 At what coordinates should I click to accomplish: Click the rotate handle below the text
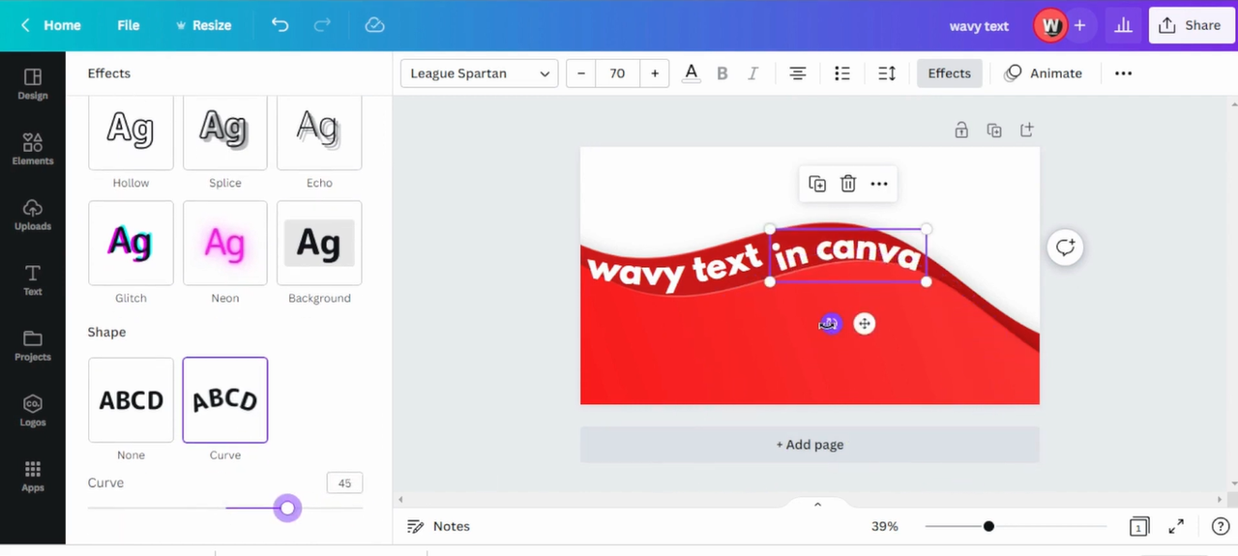click(x=830, y=324)
